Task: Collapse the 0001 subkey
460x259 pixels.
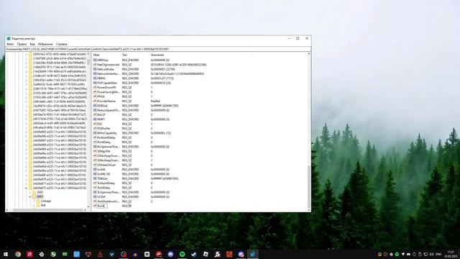Action: tap(30, 196)
